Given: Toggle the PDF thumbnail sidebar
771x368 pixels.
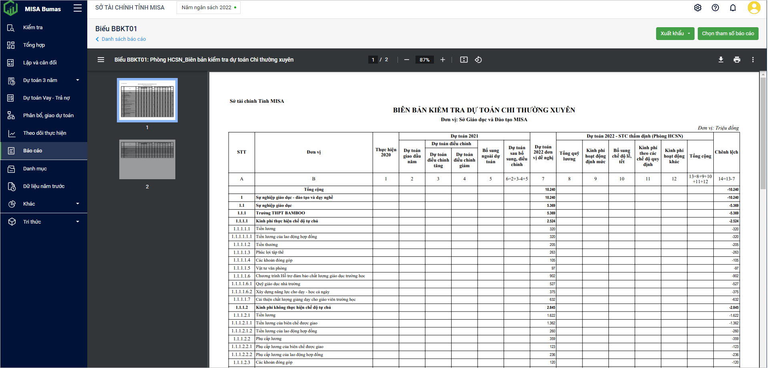Looking at the screenshot, I should pos(101,60).
